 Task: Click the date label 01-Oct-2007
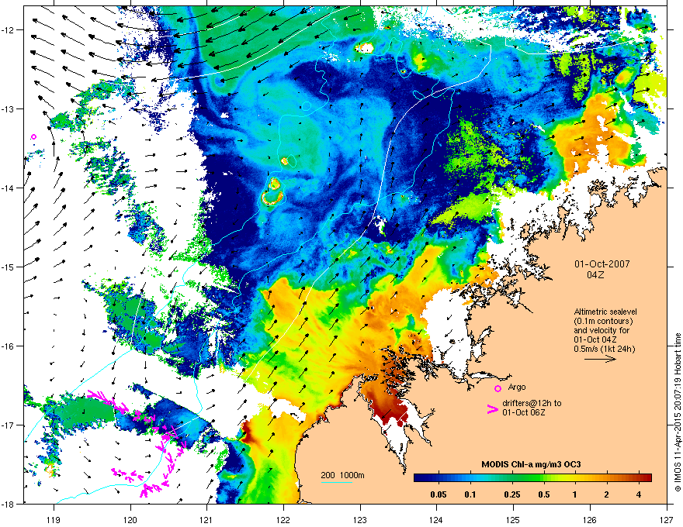602,264
